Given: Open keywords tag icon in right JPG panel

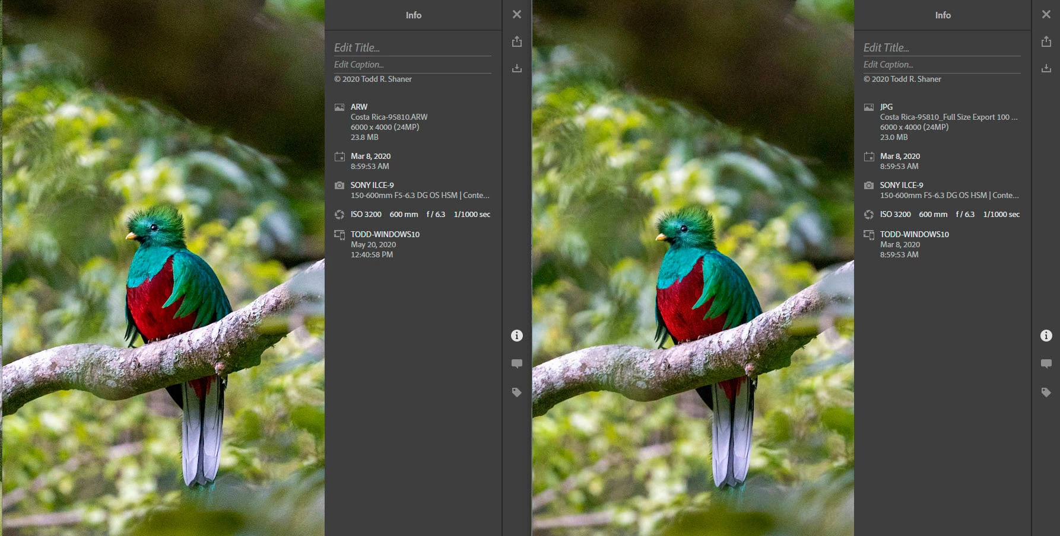Looking at the screenshot, I should (1046, 392).
